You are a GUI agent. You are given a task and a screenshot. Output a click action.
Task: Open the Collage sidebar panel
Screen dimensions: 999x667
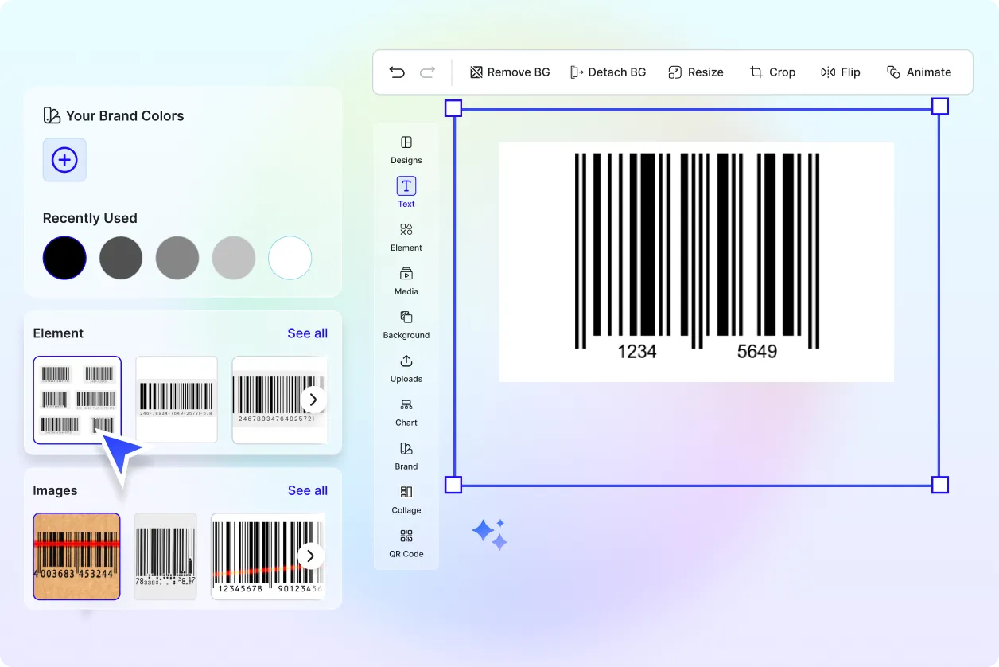pyautogui.click(x=406, y=499)
